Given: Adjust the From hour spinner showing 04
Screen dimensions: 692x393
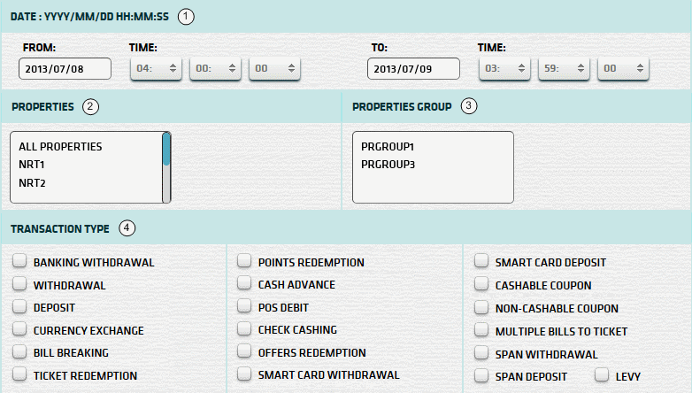Looking at the screenshot, I should (157, 69).
